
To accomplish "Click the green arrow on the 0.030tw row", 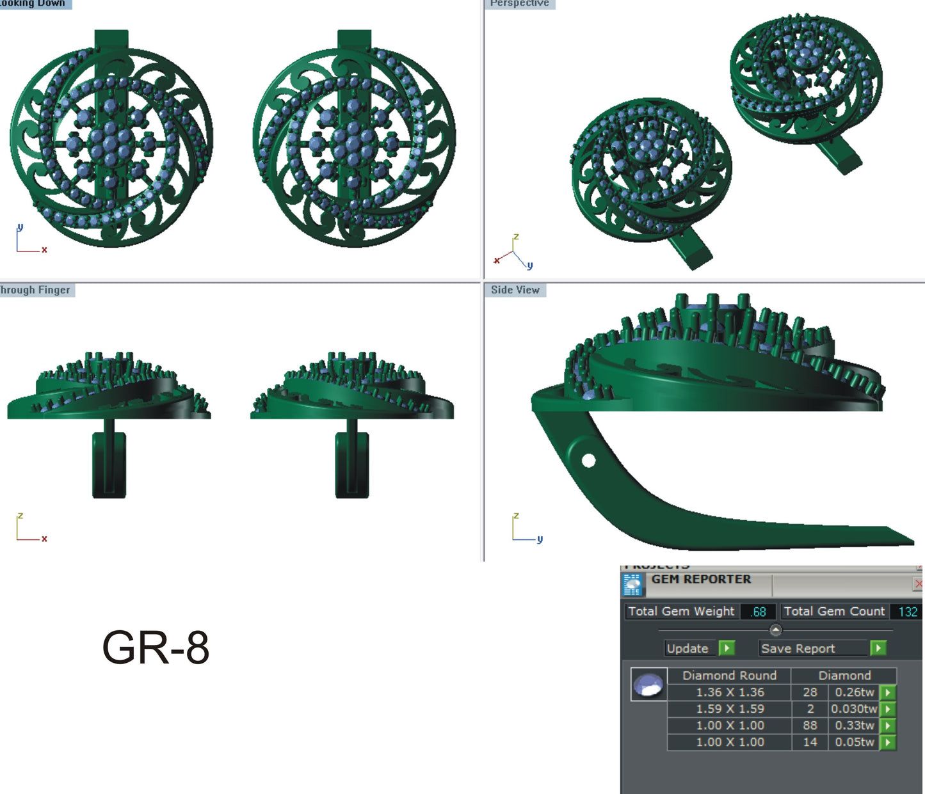I will pyautogui.click(x=887, y=709).
